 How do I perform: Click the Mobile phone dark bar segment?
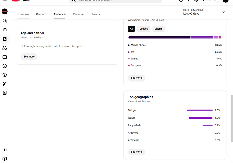(x=159, y=37)
